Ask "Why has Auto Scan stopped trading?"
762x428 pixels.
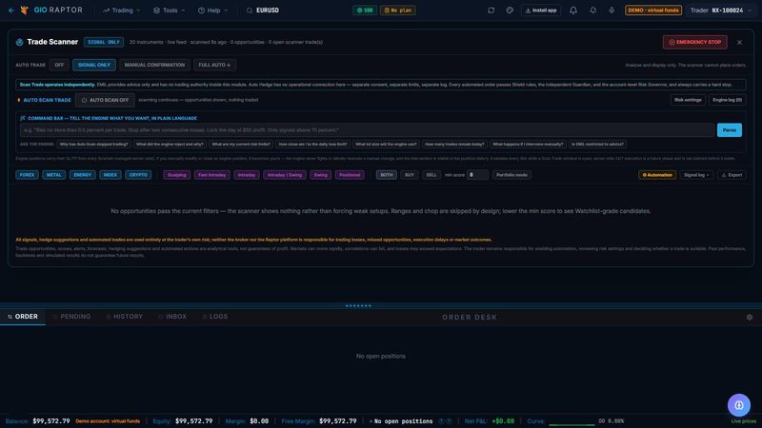coord(94,145)
